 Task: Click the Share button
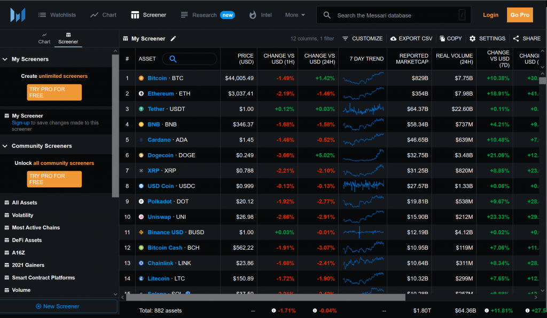tap(527, 38)
